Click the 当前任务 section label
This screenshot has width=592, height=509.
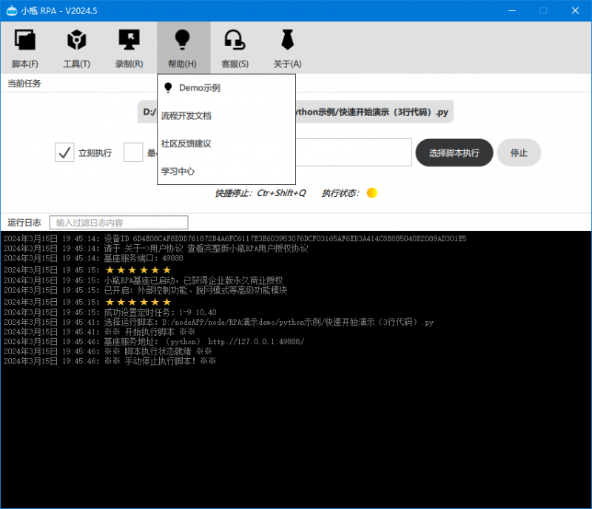(24, 84)
